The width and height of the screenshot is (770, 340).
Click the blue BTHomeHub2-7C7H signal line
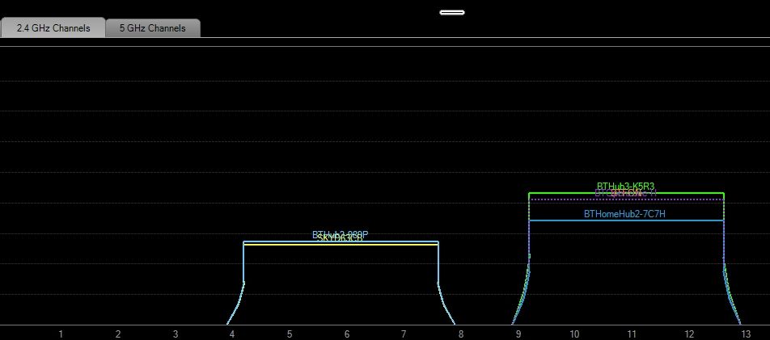pos(626,220)
